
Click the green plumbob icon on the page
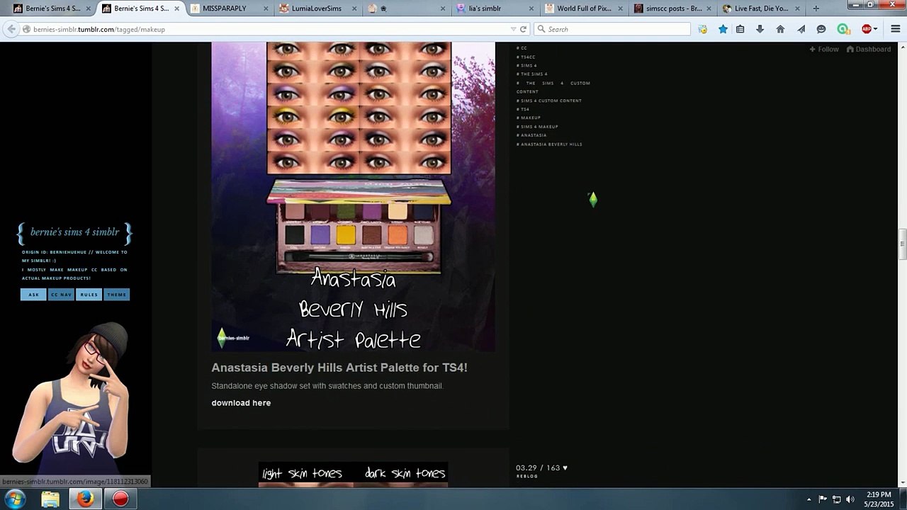(593, 200)
